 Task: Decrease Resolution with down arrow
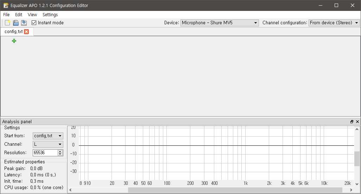(x=60, y=154)
